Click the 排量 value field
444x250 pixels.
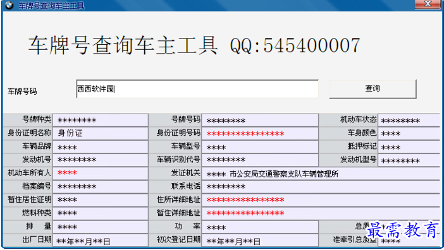100,227
